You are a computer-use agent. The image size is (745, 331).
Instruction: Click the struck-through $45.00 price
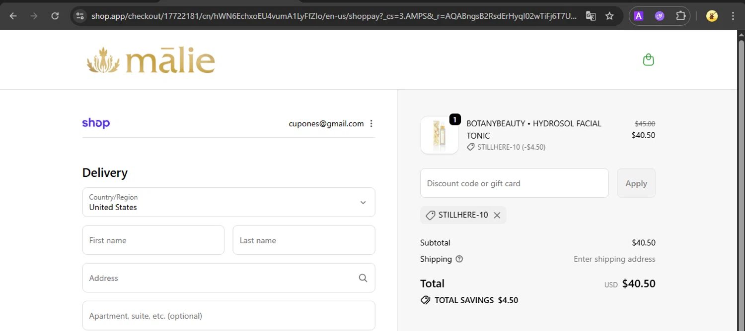coord(645,124)
